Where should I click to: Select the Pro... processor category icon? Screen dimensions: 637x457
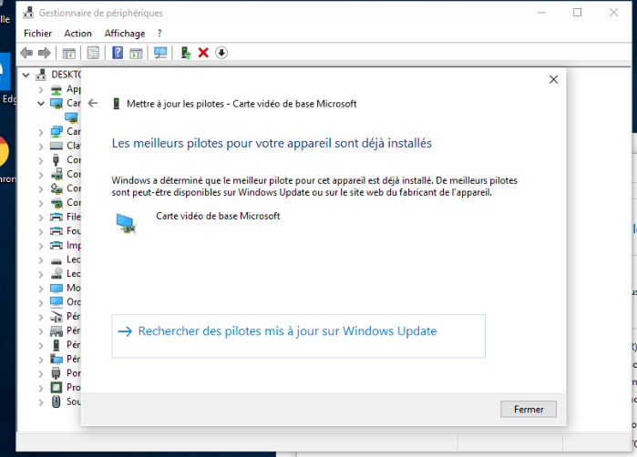57,387
